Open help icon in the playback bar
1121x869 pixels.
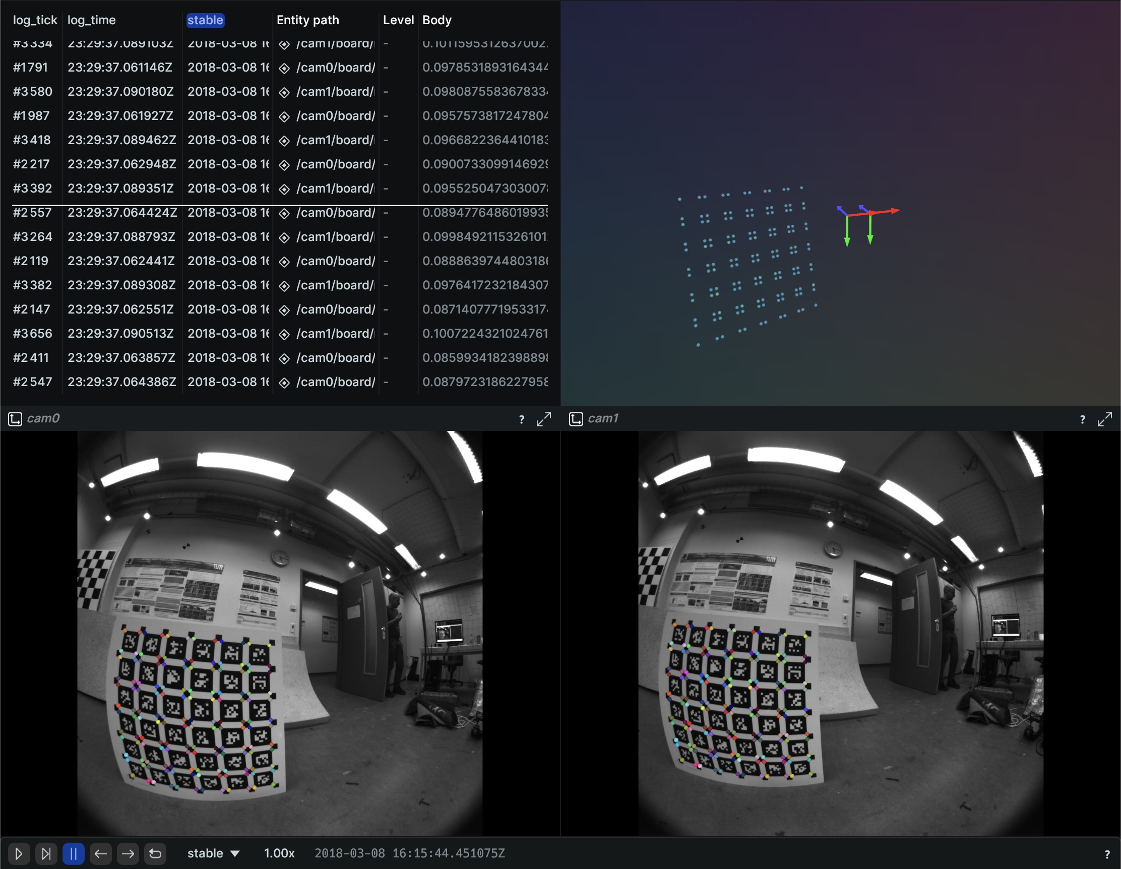click(1106, 854)
